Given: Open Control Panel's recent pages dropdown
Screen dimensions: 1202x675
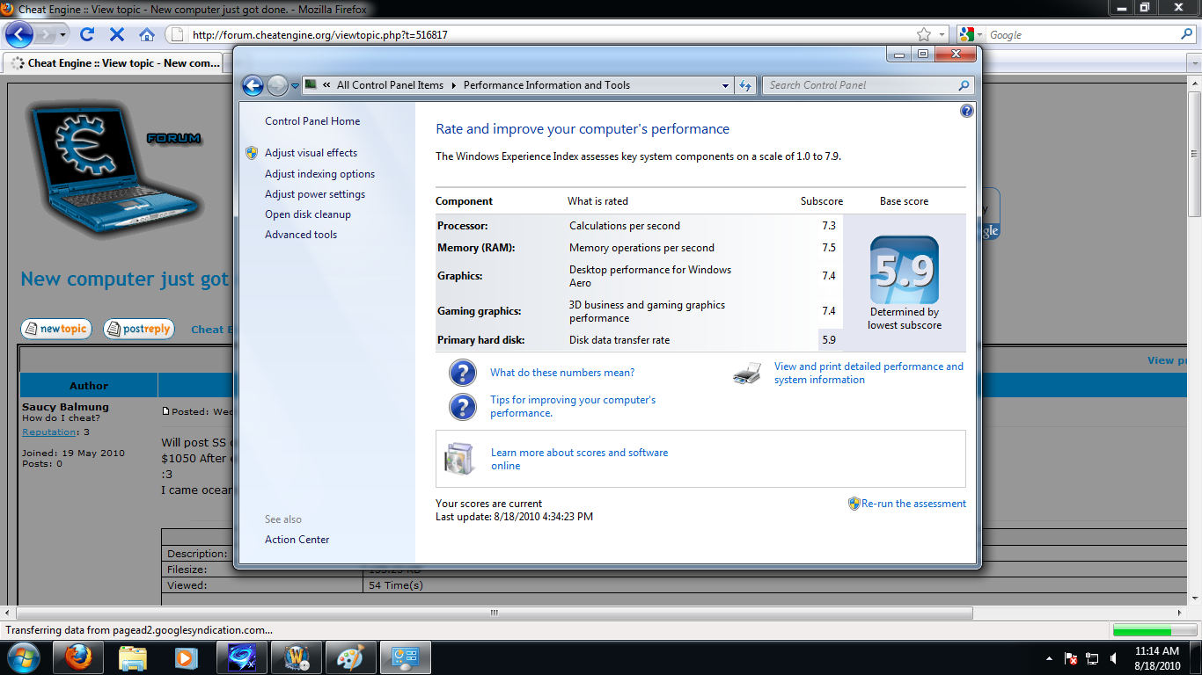Looking at the screenshot, I should coord(296,86).
